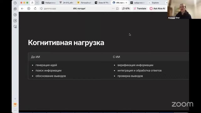201x113 pixels.
Task: Open the history clock icon in sidebar
Action: pos(15,3)
